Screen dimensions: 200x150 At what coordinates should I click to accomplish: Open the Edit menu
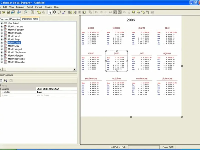click(x=5, y=7)
